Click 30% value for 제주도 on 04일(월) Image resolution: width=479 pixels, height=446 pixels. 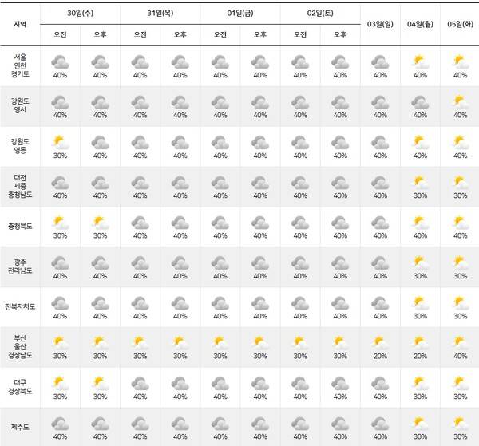(420, 437)
